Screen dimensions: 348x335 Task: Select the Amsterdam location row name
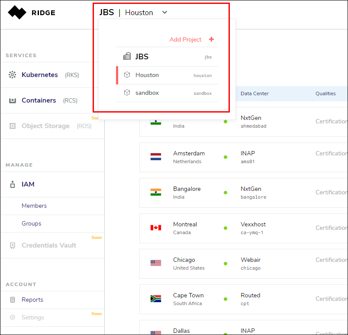click(189, 153)
